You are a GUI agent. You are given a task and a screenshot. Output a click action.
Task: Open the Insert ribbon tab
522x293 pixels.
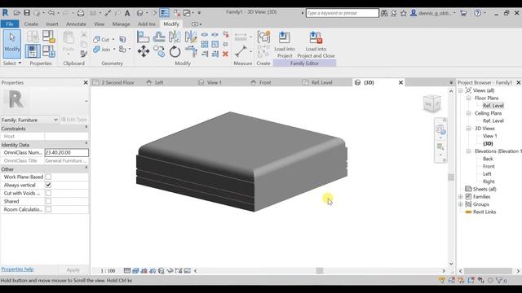52,24
